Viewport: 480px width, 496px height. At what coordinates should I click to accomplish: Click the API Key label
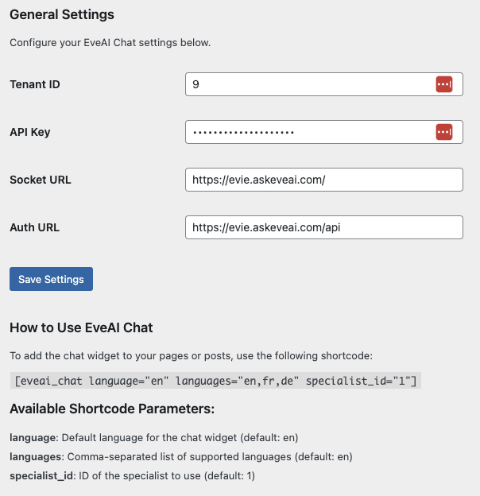[30, 132]
